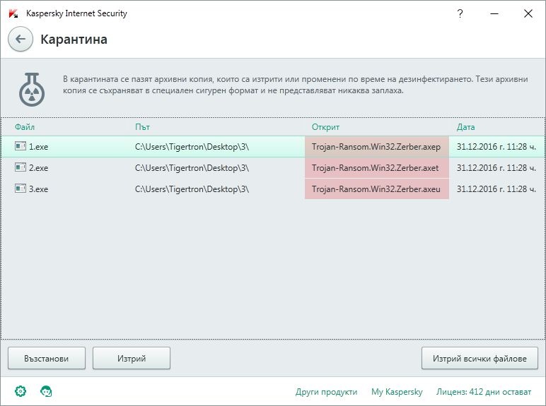Sort by the Път column header
Screen dimensions: 546x406
(x=142, y=127)
